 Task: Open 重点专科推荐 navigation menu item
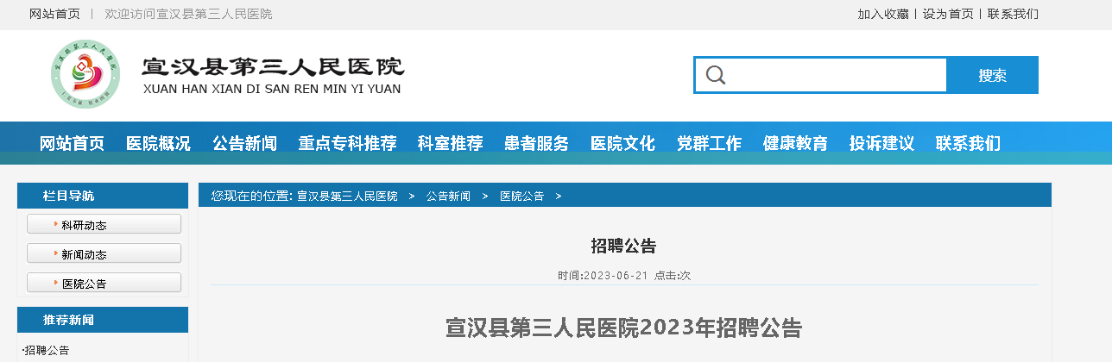point(347,143)
